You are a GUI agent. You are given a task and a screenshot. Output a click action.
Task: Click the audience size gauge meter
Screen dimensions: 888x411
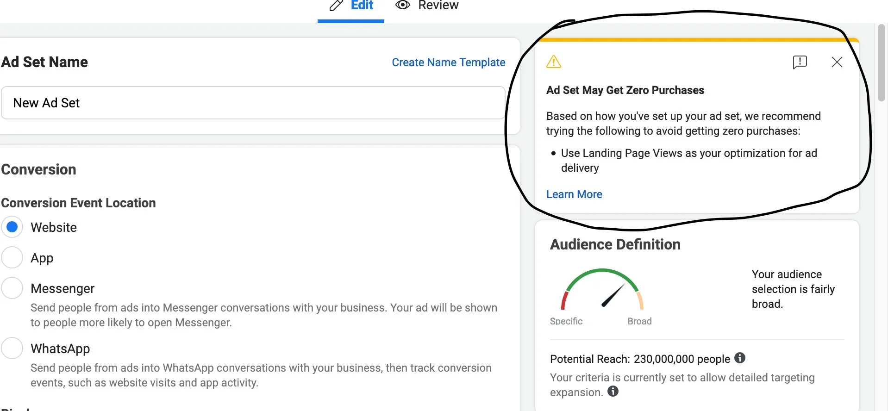[602, 290]
